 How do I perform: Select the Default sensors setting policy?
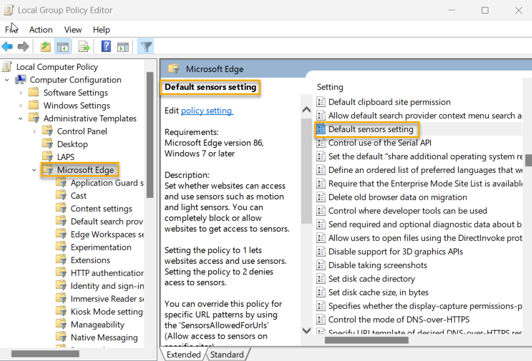click(x=371, y=129)
